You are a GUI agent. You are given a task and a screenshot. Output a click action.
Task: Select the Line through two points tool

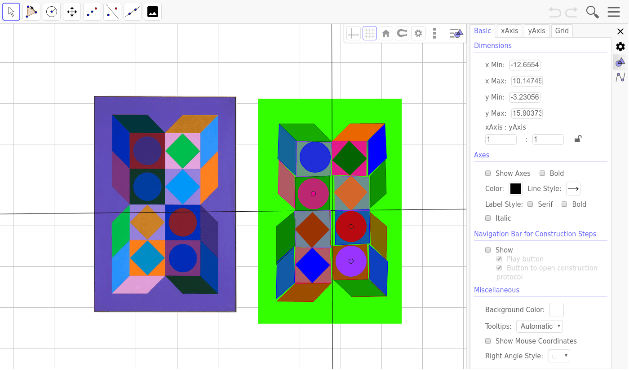click(x=133, y=12)
